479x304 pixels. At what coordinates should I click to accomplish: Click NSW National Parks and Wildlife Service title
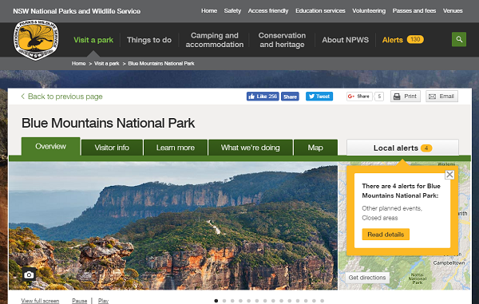[x=77, y=11]
